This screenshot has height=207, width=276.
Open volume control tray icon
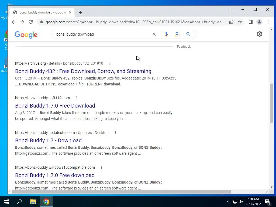[x=241, y=202]
